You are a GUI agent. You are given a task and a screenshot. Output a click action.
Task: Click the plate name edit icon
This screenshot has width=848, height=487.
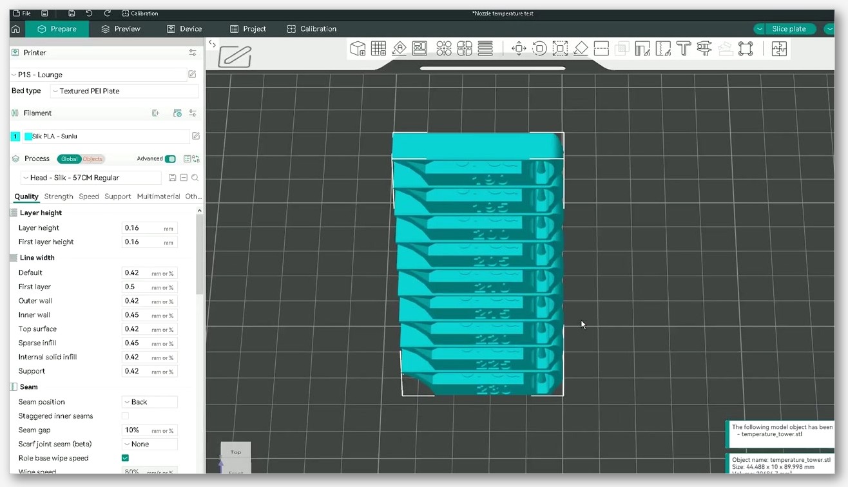coord(235,57)
